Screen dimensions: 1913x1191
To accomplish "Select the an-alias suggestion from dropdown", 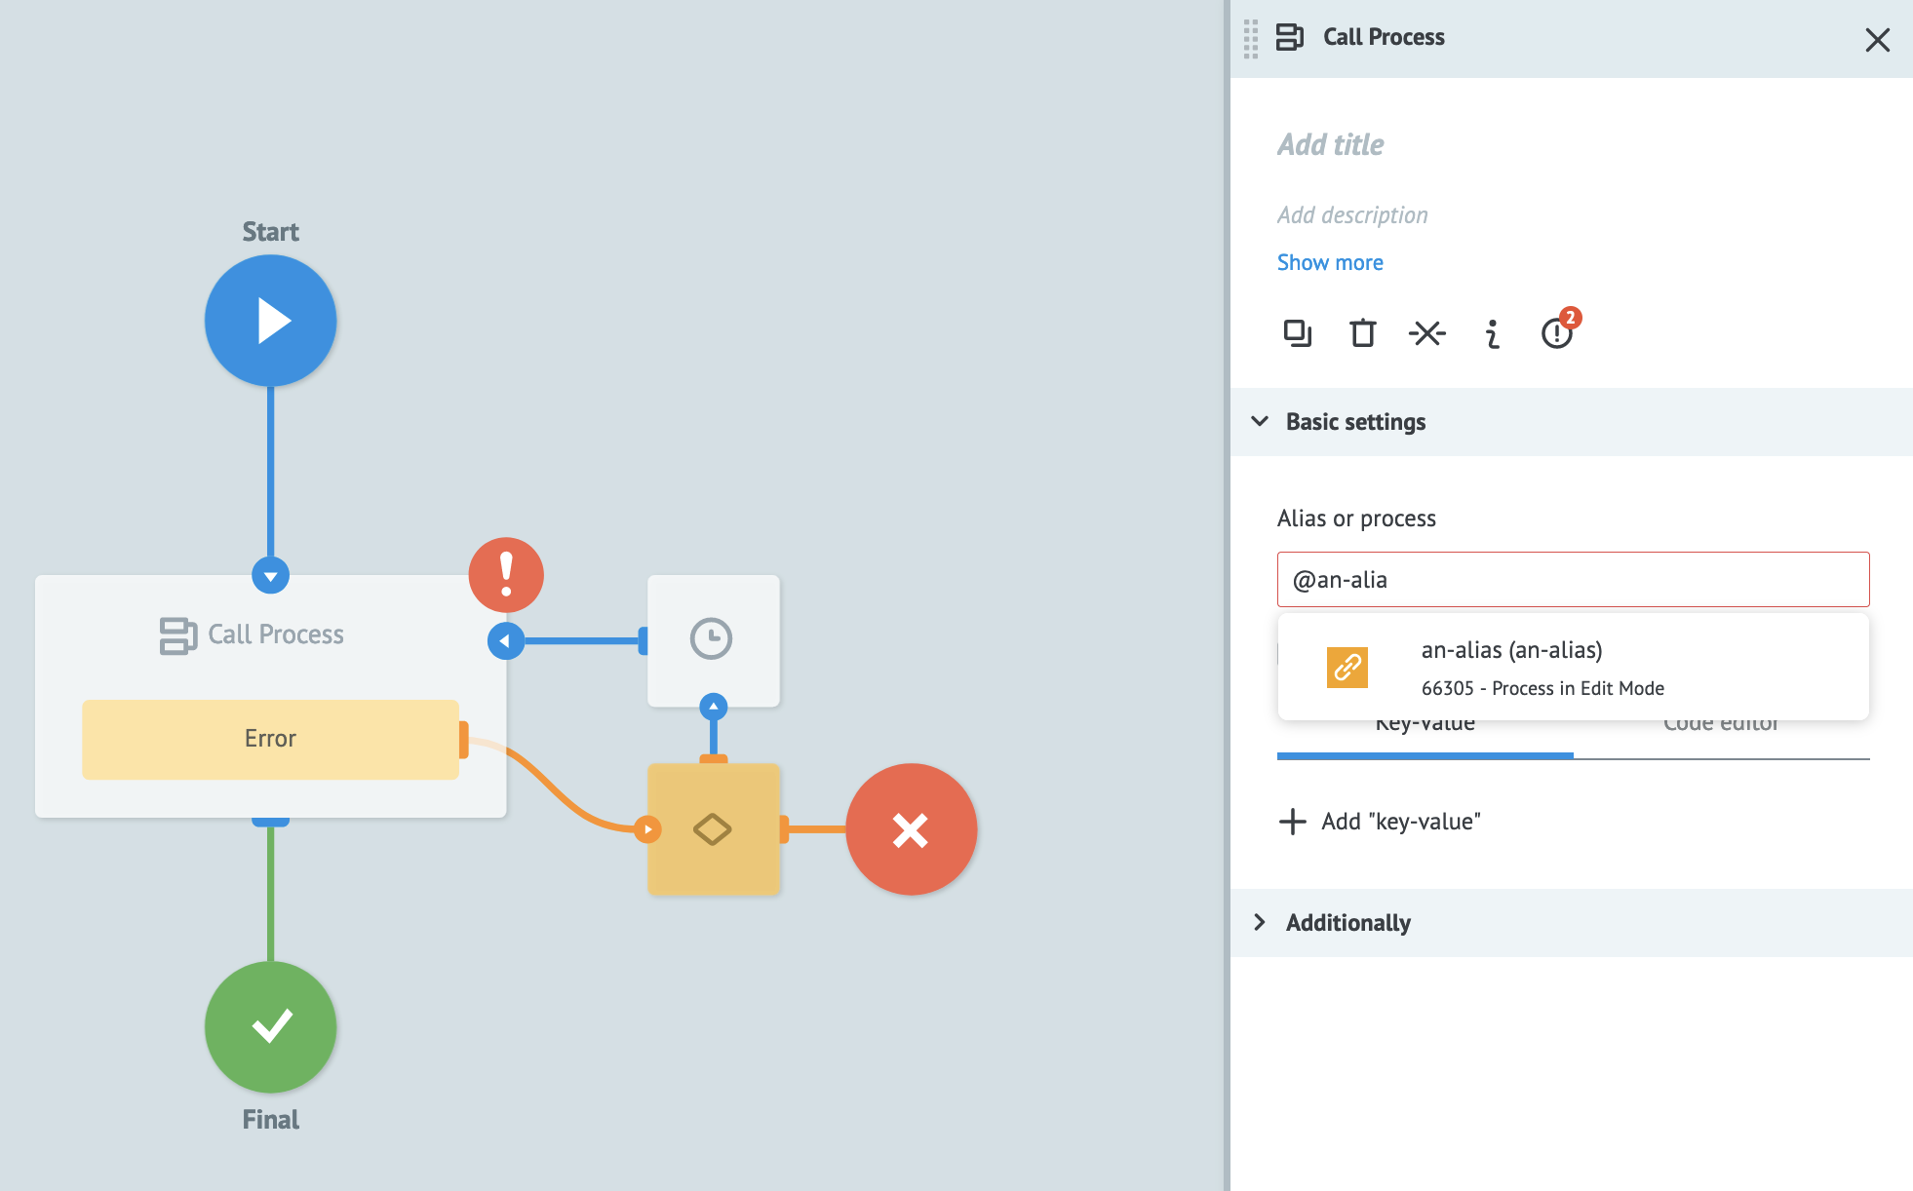I will tap(1573, 667).
